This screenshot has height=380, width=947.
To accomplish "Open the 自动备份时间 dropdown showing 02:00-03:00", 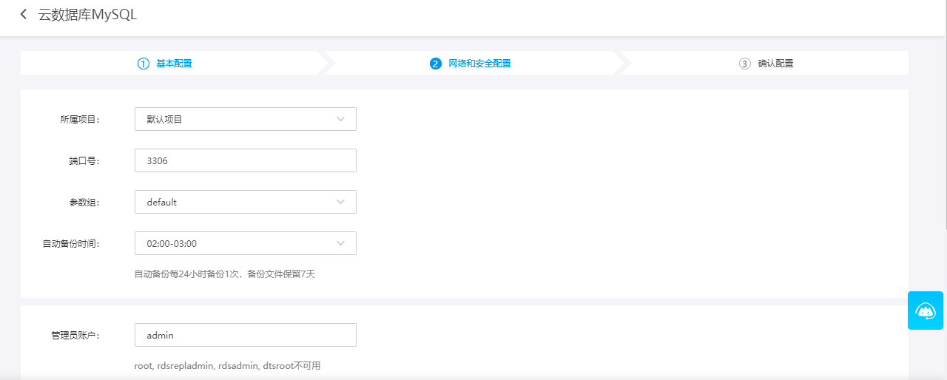I will click(x=246, y=243).
